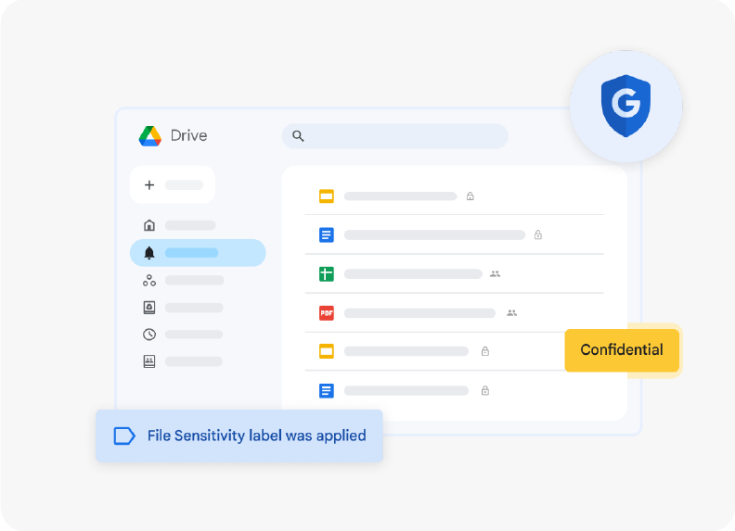Open the Recent clock icon
Viewport: 735px width, 531px height.
149,335
